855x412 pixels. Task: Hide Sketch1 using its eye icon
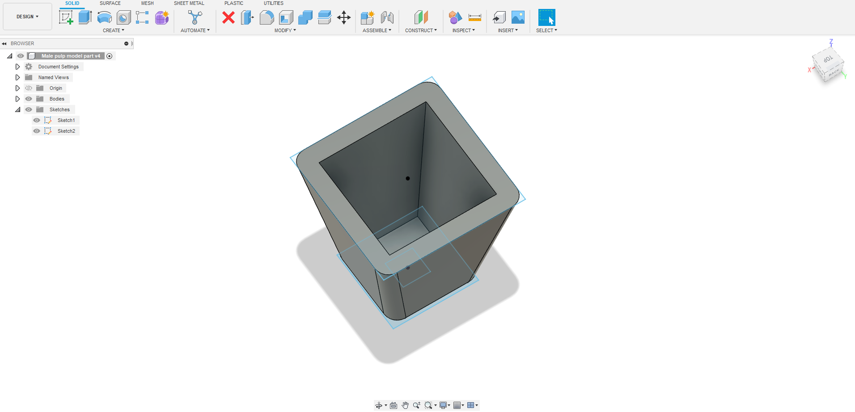tap(37, 120)
